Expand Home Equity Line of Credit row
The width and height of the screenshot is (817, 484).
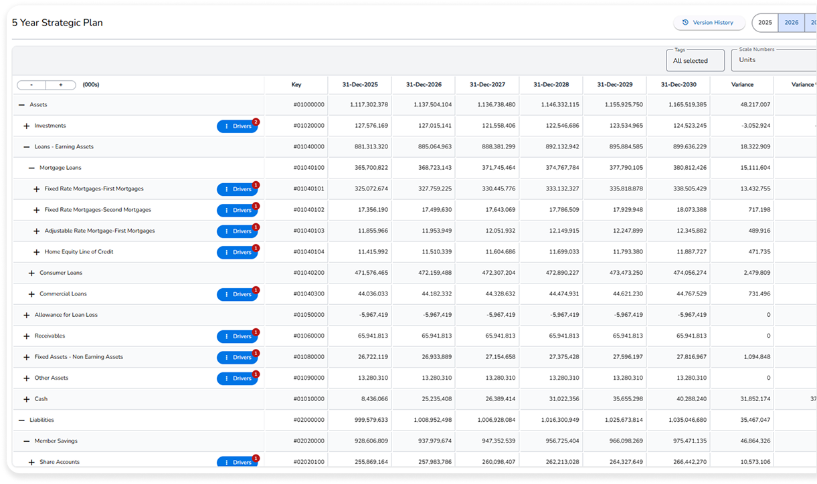tap(37, 252)
